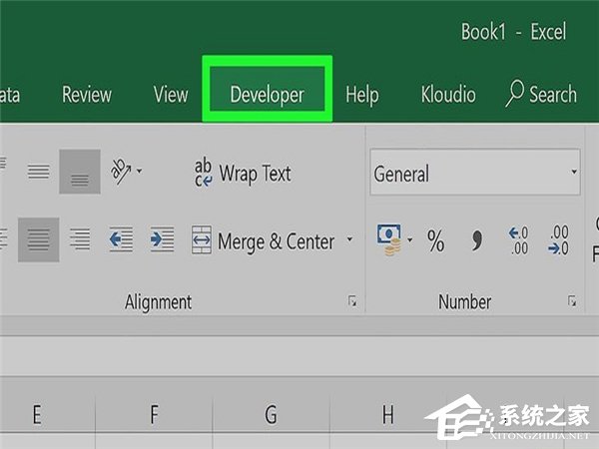This screenshot has height=449, width=599.
Task: Click Increase Decimal icon
Action: coord(519,240)
